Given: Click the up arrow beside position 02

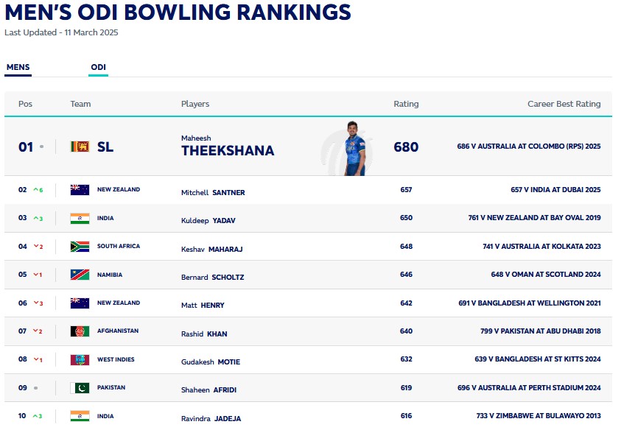Looking at the screenshot, I should pos(35,190).
